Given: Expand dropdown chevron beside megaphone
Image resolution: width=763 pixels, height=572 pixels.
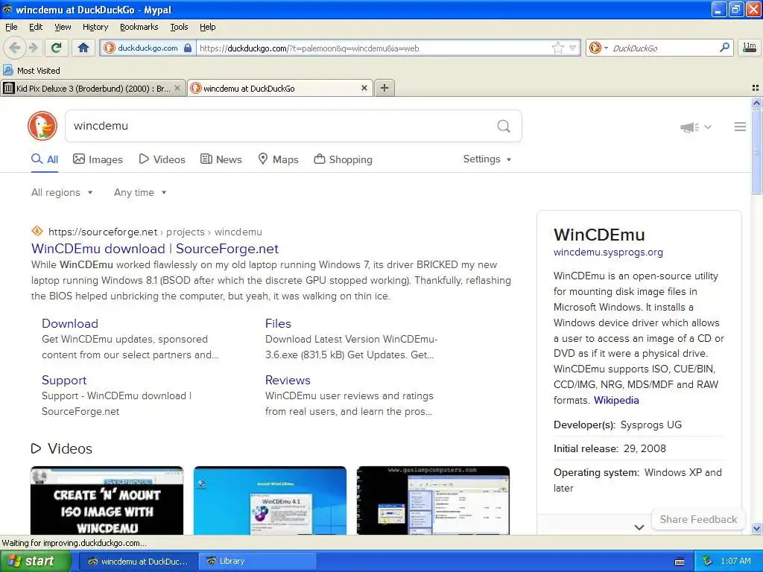Looking at the screenshot, I should tap(708, 127).
